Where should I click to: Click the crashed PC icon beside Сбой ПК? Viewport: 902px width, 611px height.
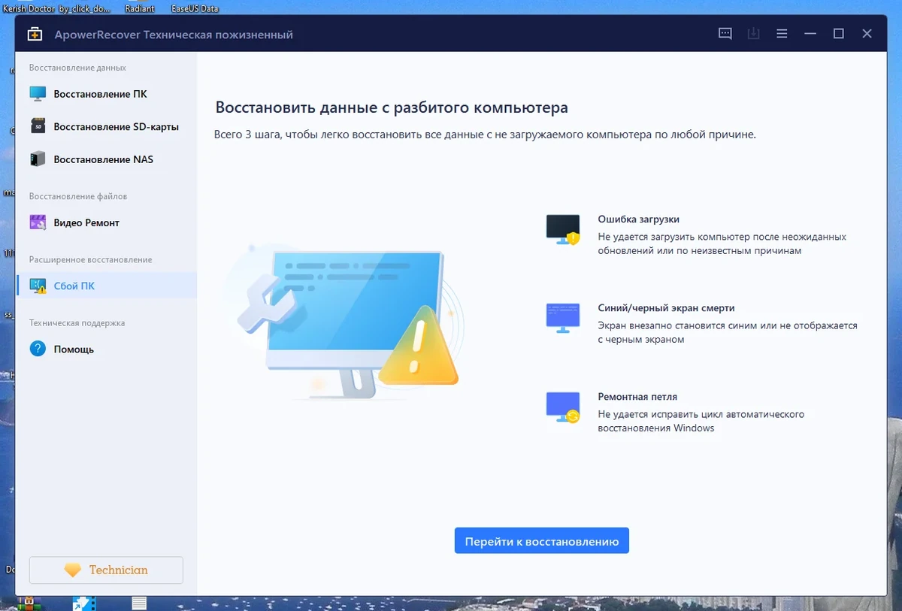(x=38, y=286)
